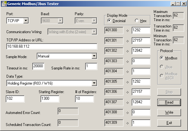Click the Exit button
The image size is (188, 131).
click(169, 123)
